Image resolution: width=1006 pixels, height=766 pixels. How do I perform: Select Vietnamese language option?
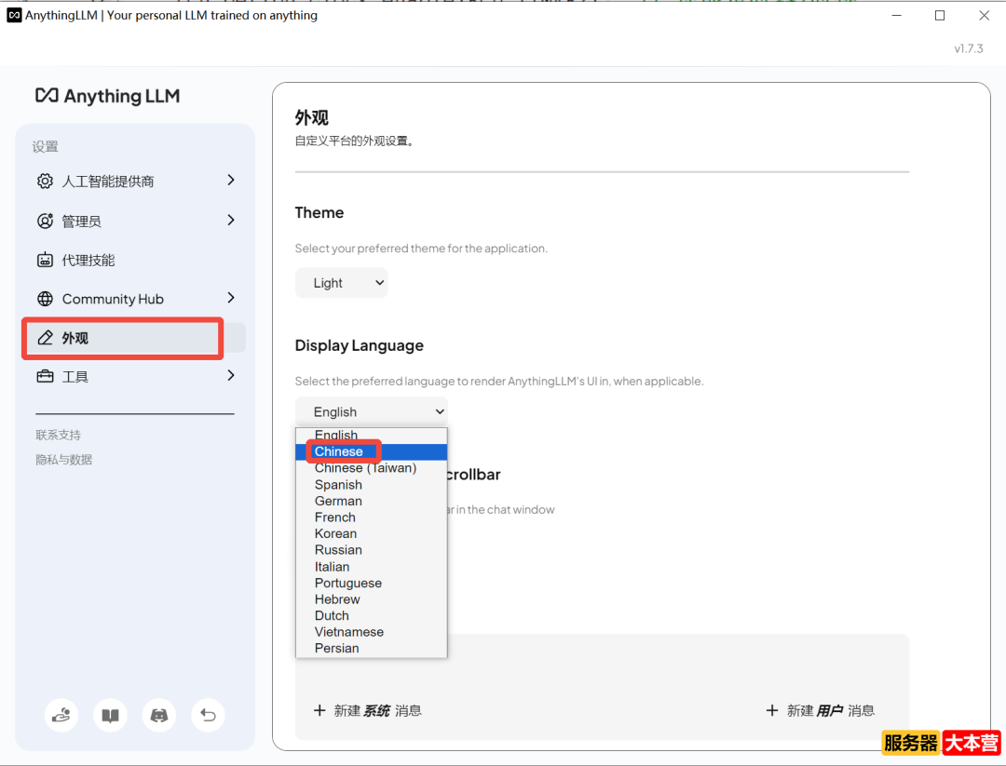372,632
